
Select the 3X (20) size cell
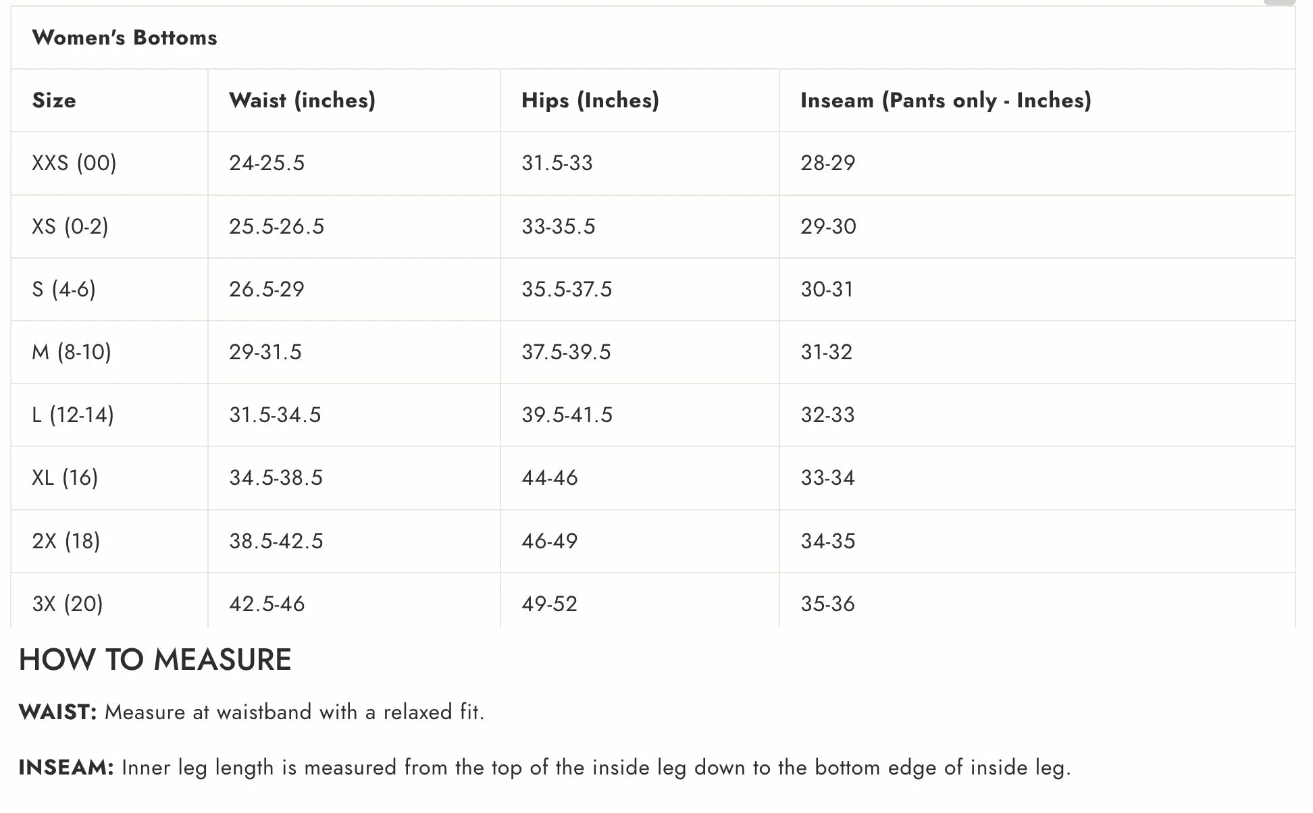(68, 604)
